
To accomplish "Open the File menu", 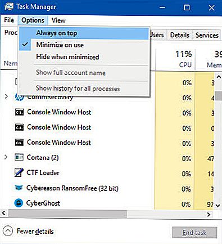I will pos(9,20).
